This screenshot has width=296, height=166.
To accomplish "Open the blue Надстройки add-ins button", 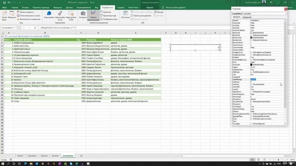I will coord(49,15).
